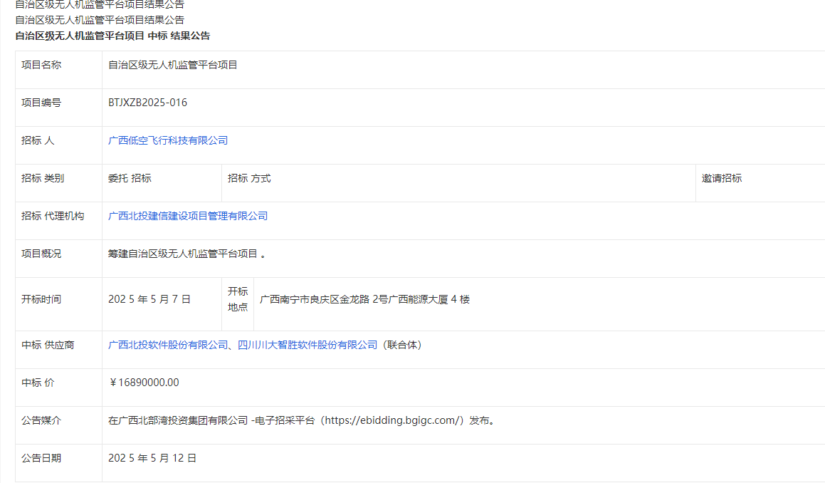Click the 委托 招标 value cell

click(x=162, y=183)
